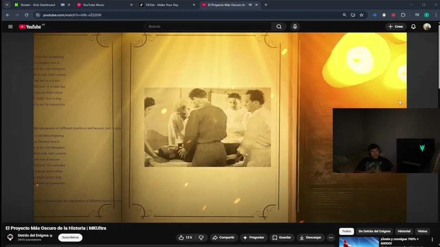Select the Historial filter chip

(404, 231)
